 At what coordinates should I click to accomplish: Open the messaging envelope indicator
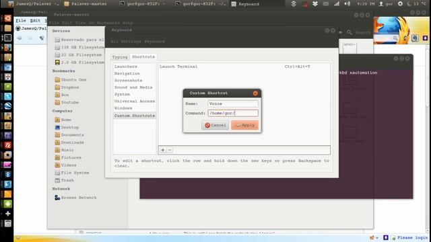pos(326,4)
